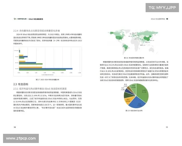Click the longest green bar in the bottom bar group
This screenshot has height=146, width=182.
(42, 70)
